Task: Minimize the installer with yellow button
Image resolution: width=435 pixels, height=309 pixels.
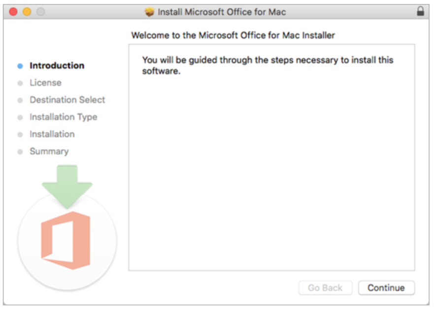Action: coord(27,12)
